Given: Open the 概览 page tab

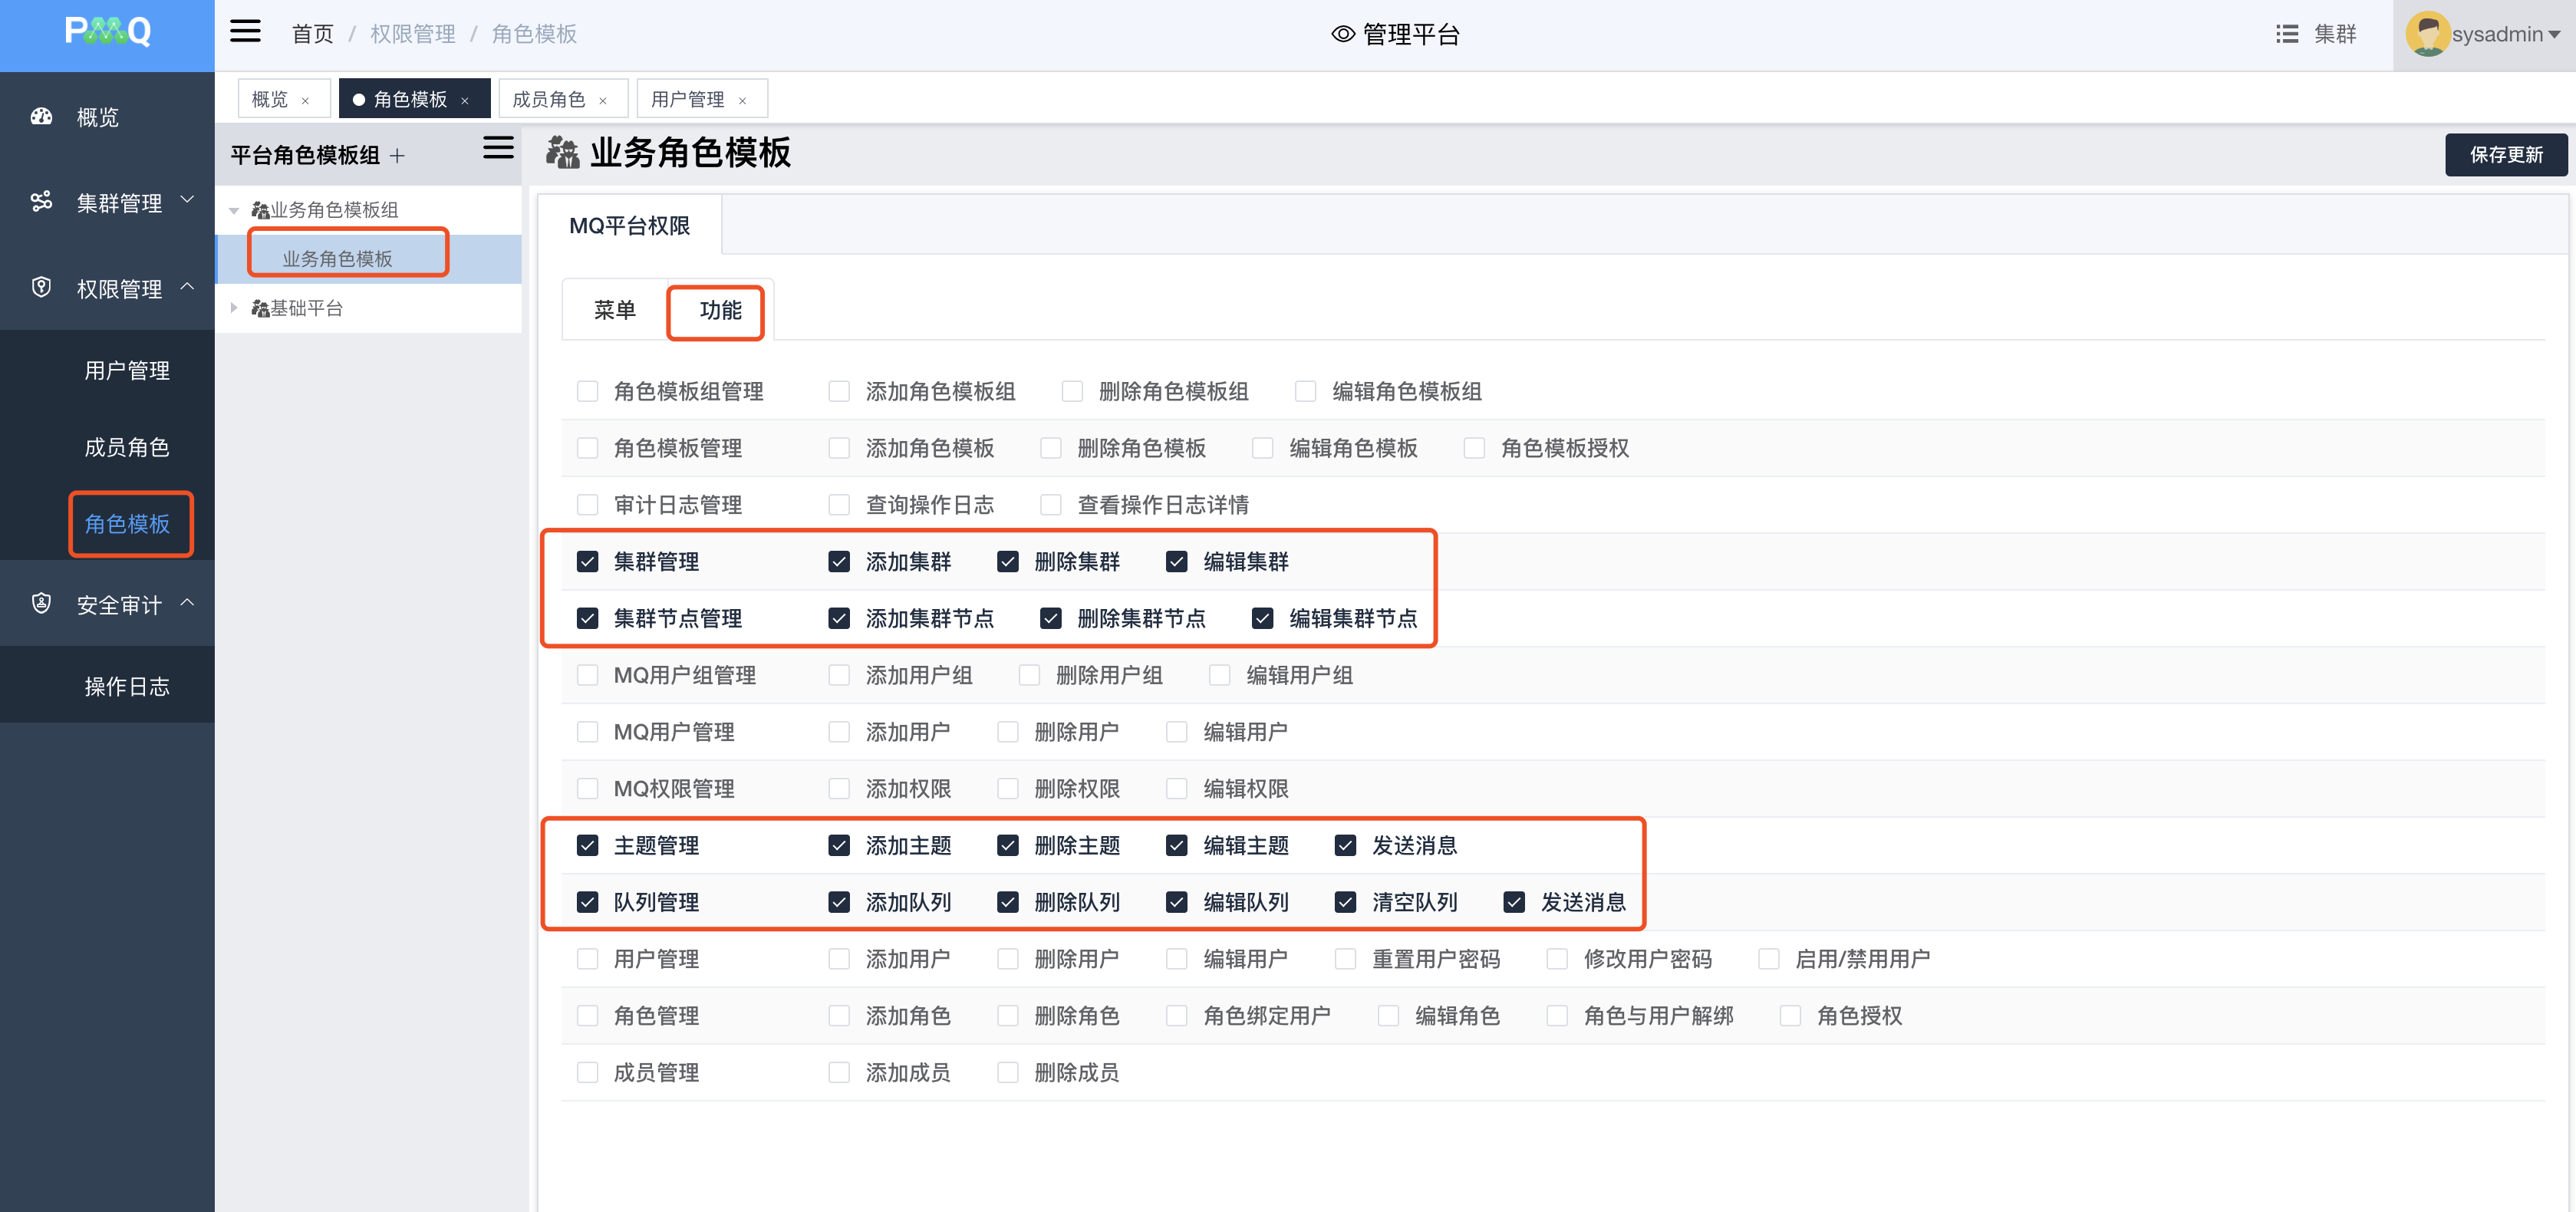Looking at the screenshot, I should point(270,99).
